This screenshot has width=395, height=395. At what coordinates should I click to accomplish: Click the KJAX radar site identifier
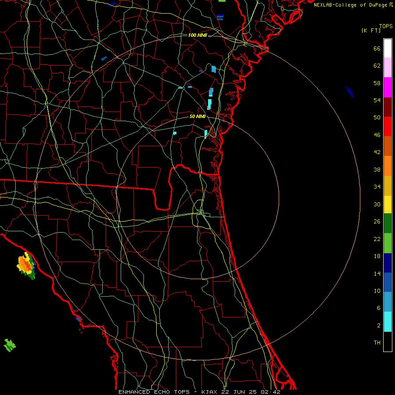(210, 392)
